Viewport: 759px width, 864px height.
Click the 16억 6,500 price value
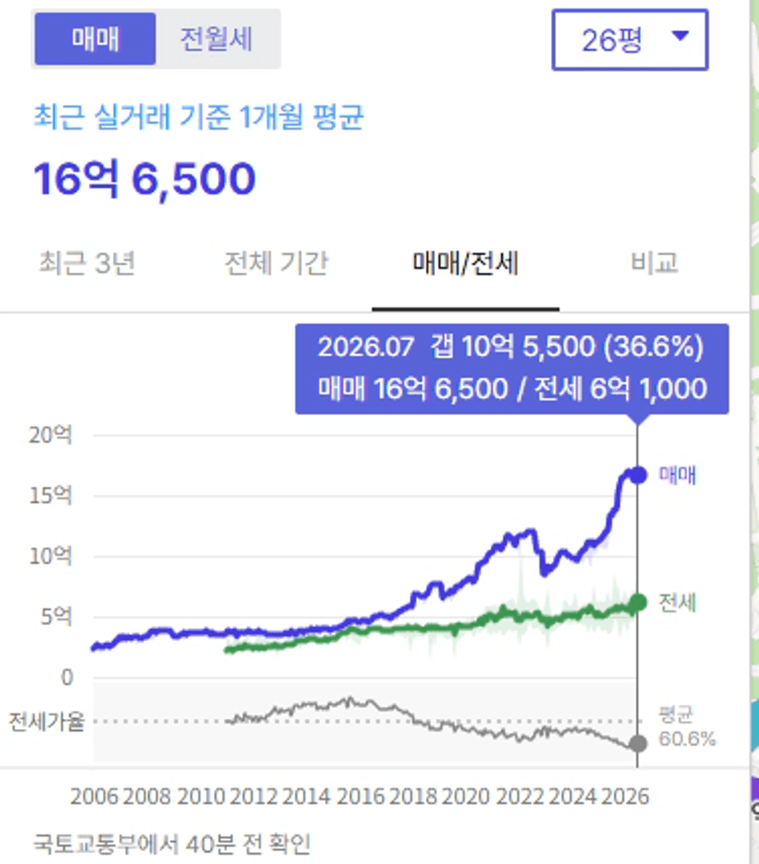tap(145, 178)
